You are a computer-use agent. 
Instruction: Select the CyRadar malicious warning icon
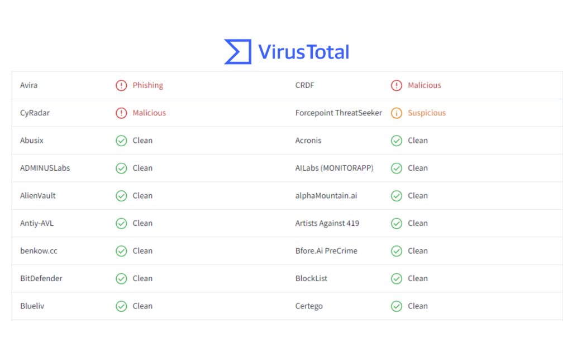(121, 113)
